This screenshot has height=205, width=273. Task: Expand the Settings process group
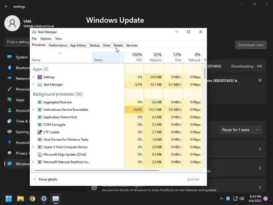pos(33,77)
